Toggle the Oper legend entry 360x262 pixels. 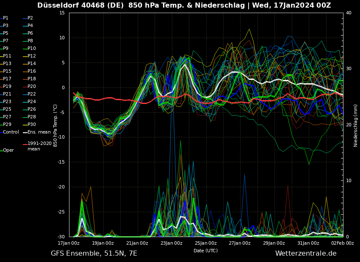(8, 150)
